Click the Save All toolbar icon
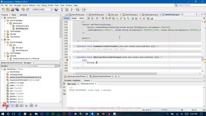206x116 pixels. coord(17,9)
